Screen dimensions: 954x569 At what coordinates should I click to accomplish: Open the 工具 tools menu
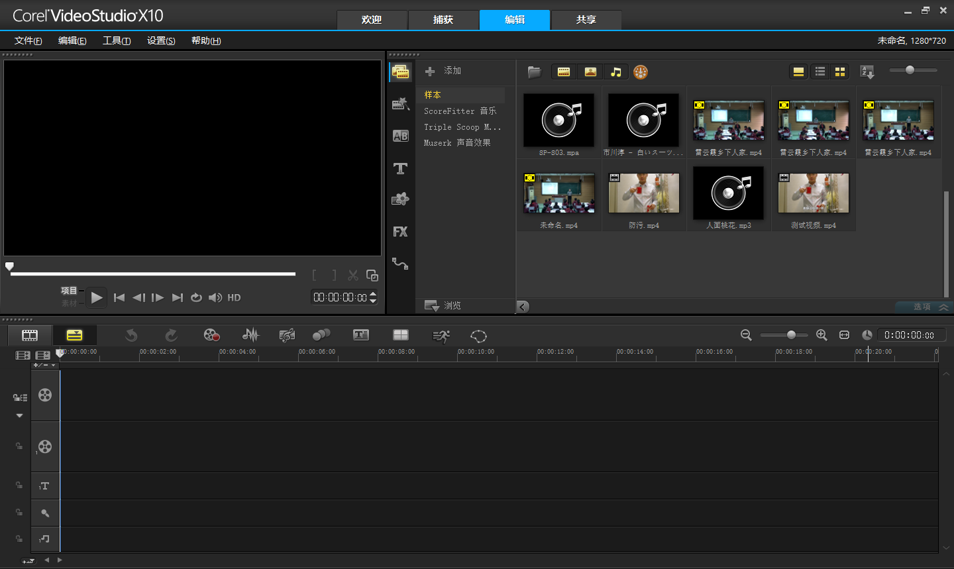pos(117,40)
